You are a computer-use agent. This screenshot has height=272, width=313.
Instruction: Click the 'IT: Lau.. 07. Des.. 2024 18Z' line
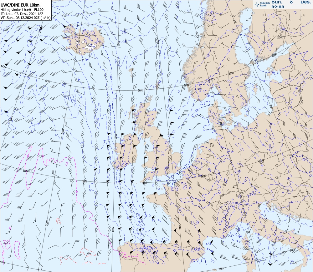[x=22, y=14]
